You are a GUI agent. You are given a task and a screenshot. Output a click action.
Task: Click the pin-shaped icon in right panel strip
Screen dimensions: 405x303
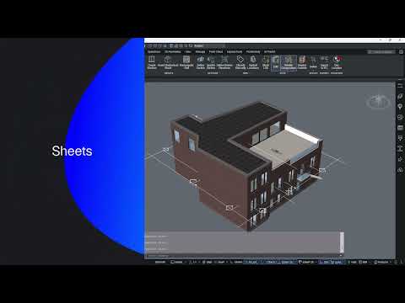(x=400, y=107)
